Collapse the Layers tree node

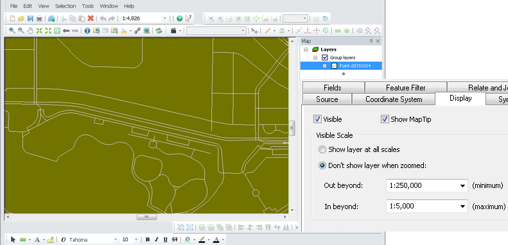[306, 49]
